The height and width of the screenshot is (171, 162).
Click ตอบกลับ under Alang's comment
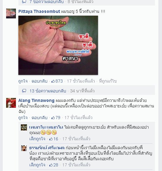tap(40, 118)
